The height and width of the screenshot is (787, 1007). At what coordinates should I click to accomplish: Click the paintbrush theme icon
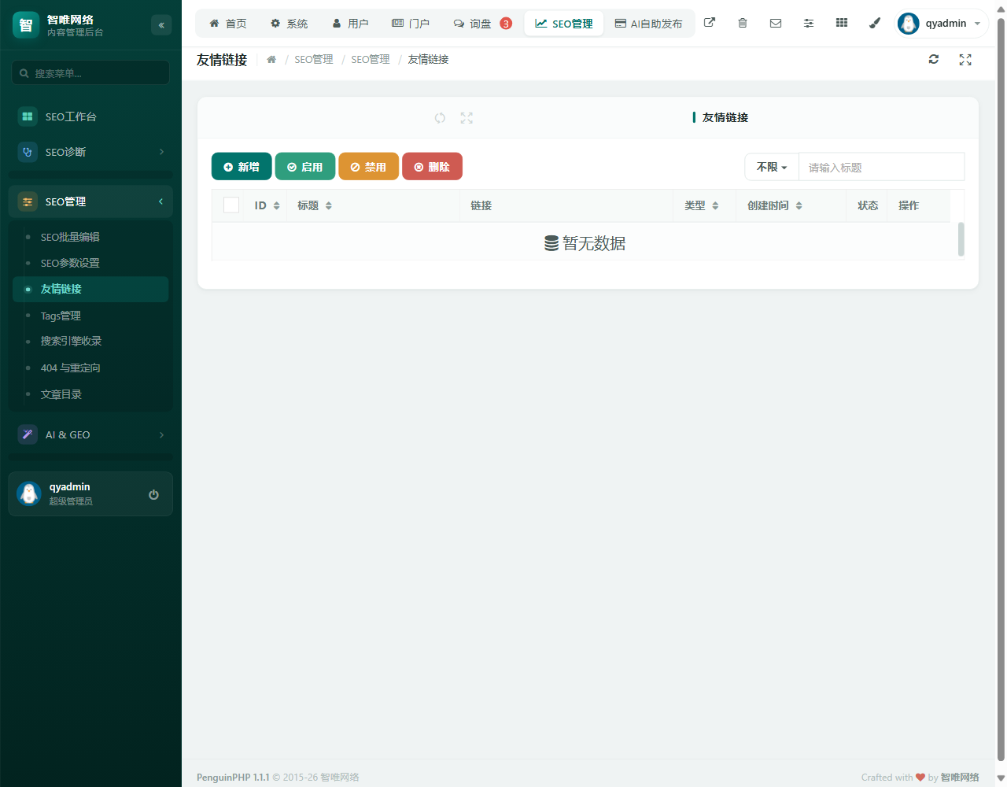(875, 23)
